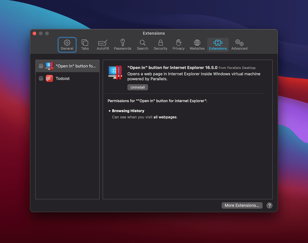Select the "Open In" button fo... row
This screenshot has width=308, height=243.
[x=67, y=66]
